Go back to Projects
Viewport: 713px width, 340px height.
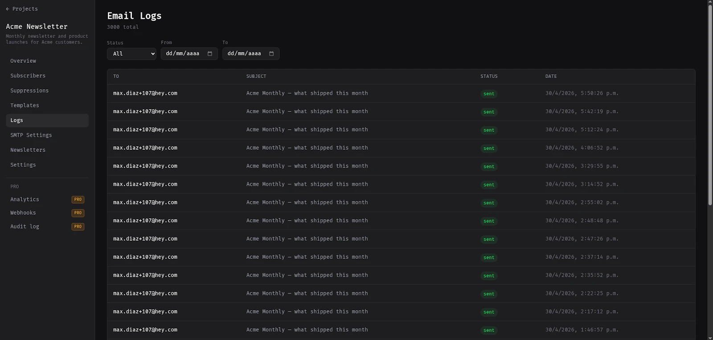22,9
